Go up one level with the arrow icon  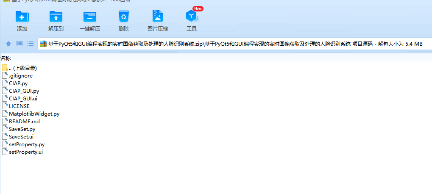pyautogui.click(x=8, y=44)
